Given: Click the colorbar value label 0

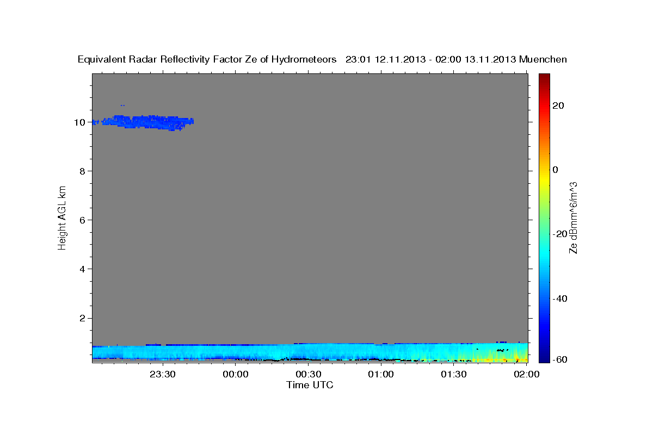Looking at the screenshot, I should pos(556,170).
